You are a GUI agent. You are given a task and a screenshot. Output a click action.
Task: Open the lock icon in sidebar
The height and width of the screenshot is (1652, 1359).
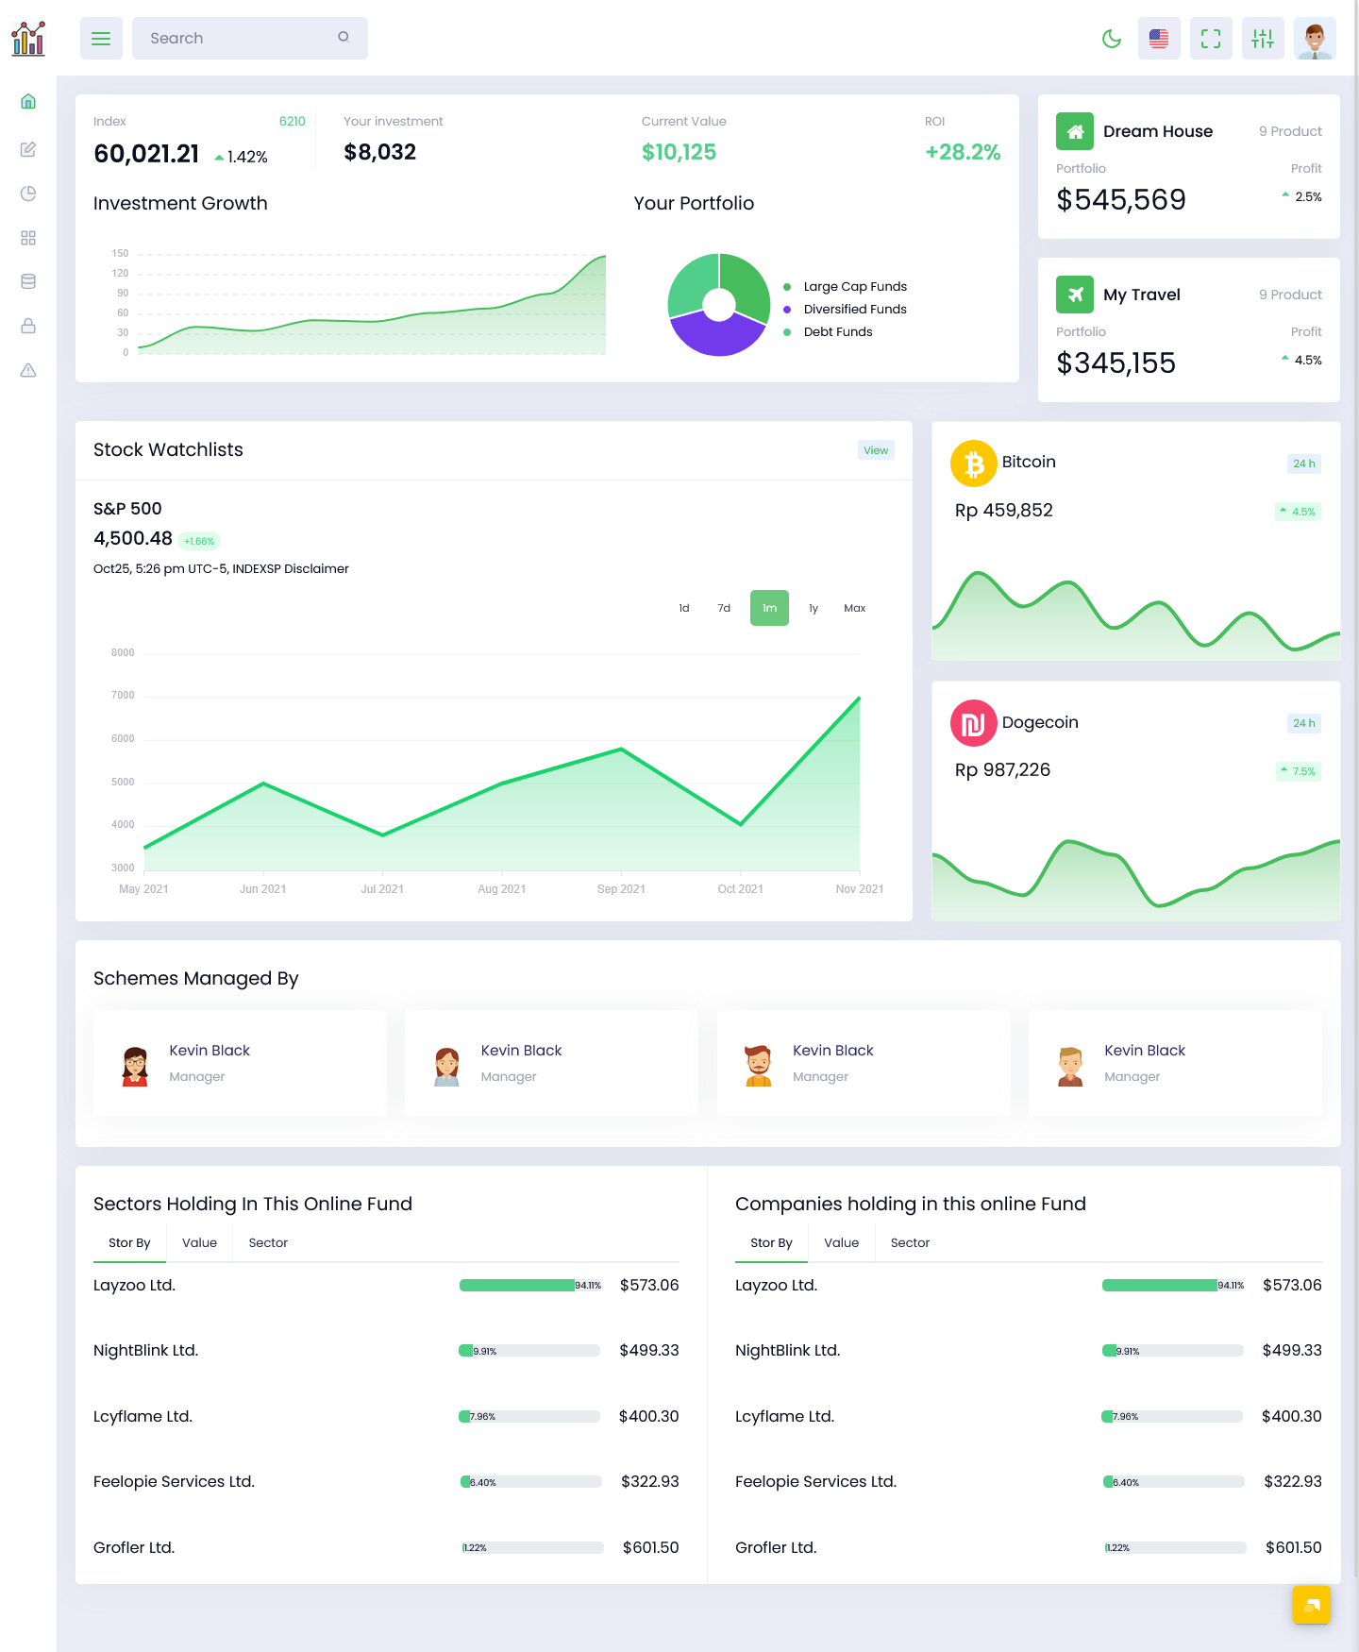tap(28, 326)
